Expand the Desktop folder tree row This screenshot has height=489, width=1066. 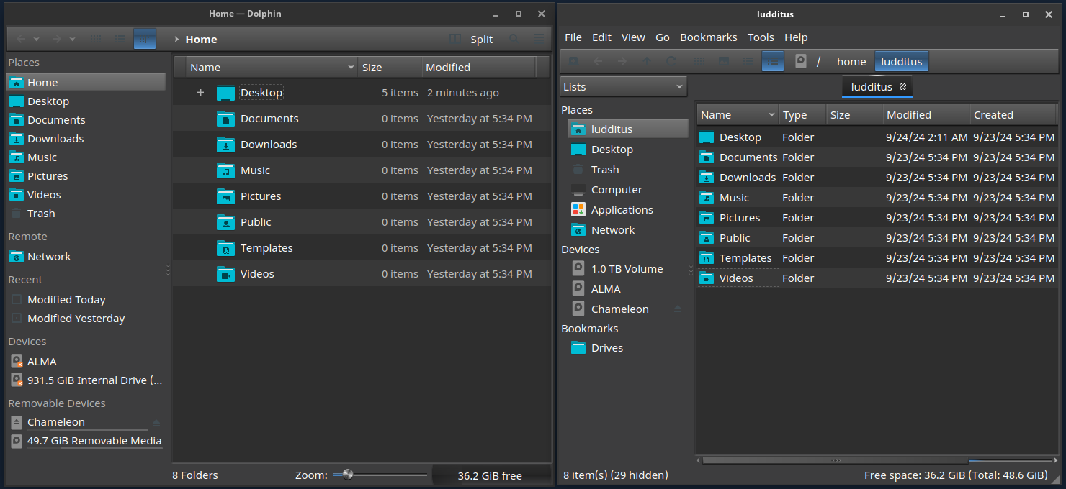tap(200, 93)
